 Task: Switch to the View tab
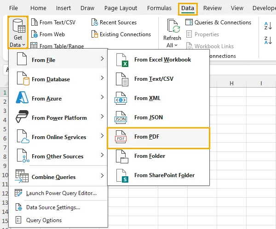click(x=237, y=8)
